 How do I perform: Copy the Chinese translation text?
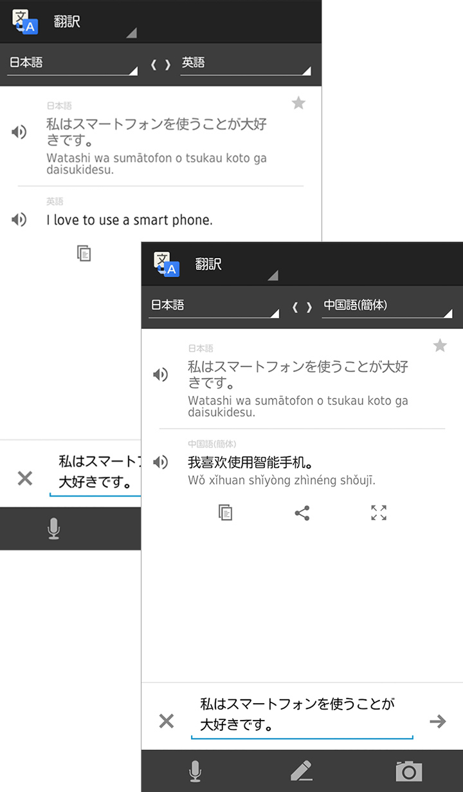click(225, 513)
